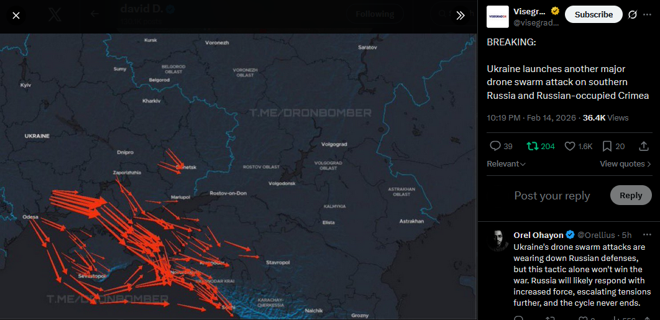The height and width of the screenshot is (320, 660).
Task: Open the @Orellius handle link
Action: click(597, 235)
